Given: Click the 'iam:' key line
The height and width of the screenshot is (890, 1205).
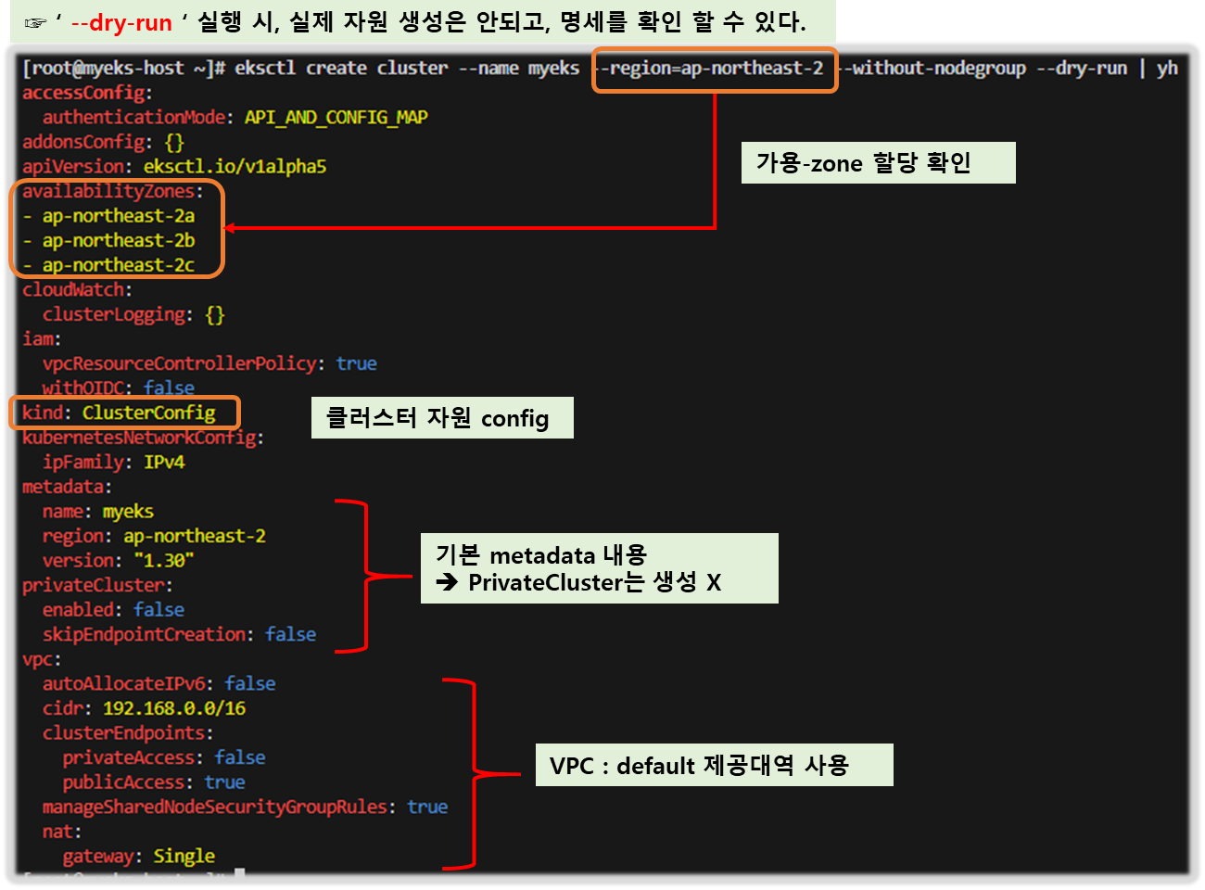Looking at the screenshot, I should (42, 338).
